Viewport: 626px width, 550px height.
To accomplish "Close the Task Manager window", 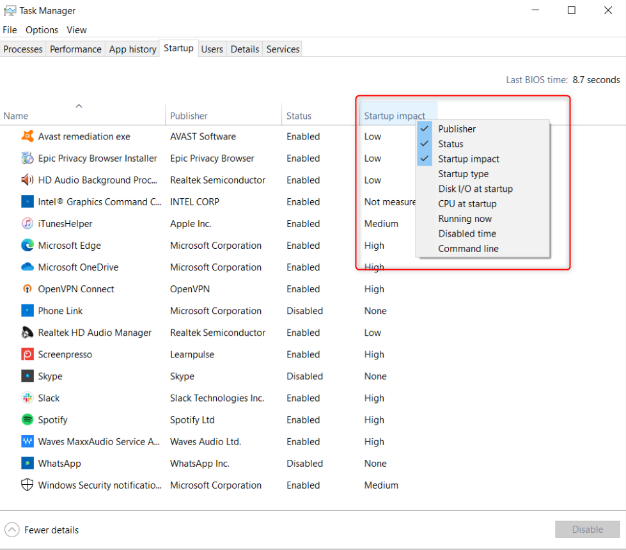I will point(607,10).
